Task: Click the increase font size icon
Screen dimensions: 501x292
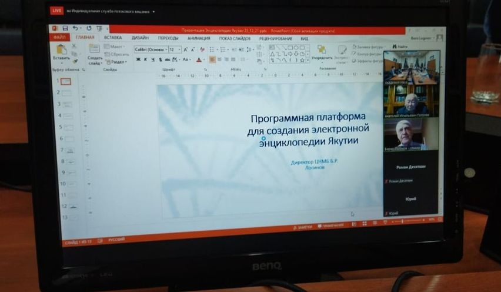Action: [x=185, y=49]
